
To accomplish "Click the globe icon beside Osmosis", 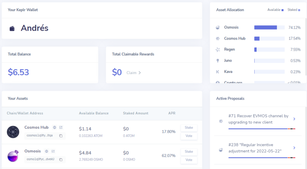I will coord(47,151).
